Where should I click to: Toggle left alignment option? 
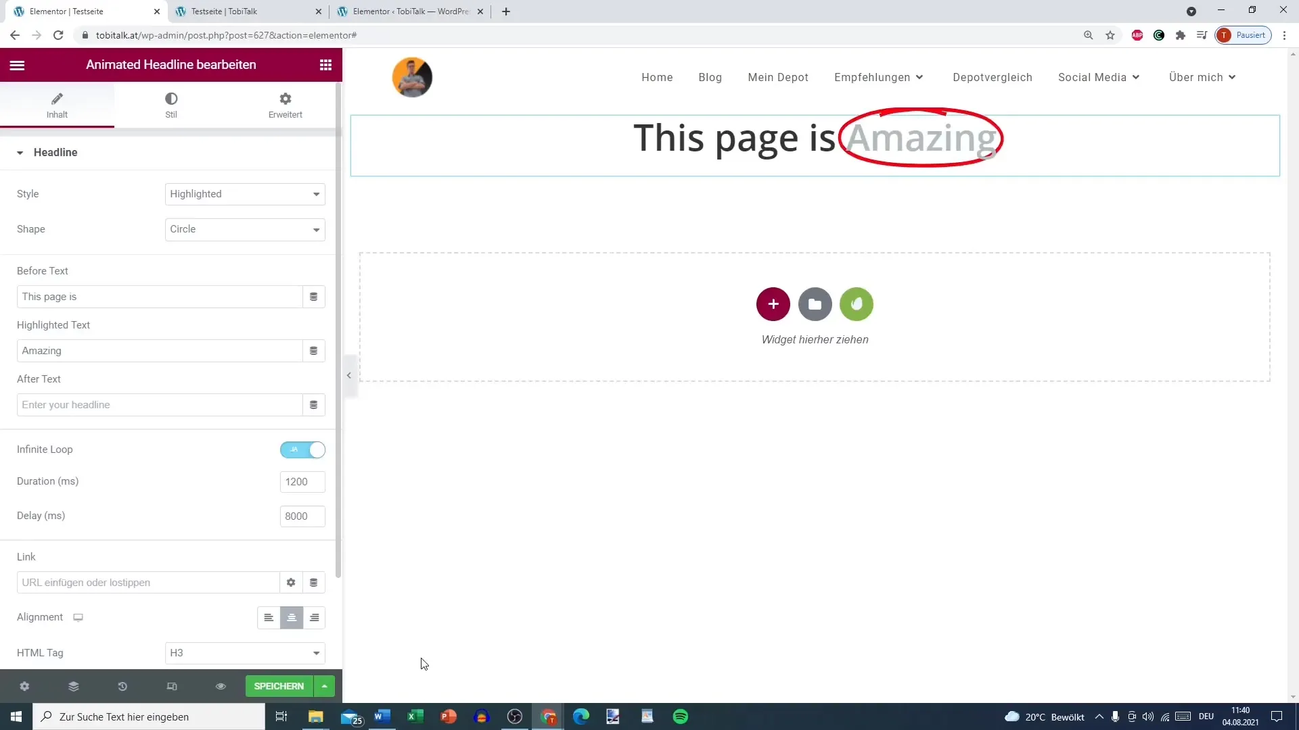pyautogui.click(x=269, y=618)
